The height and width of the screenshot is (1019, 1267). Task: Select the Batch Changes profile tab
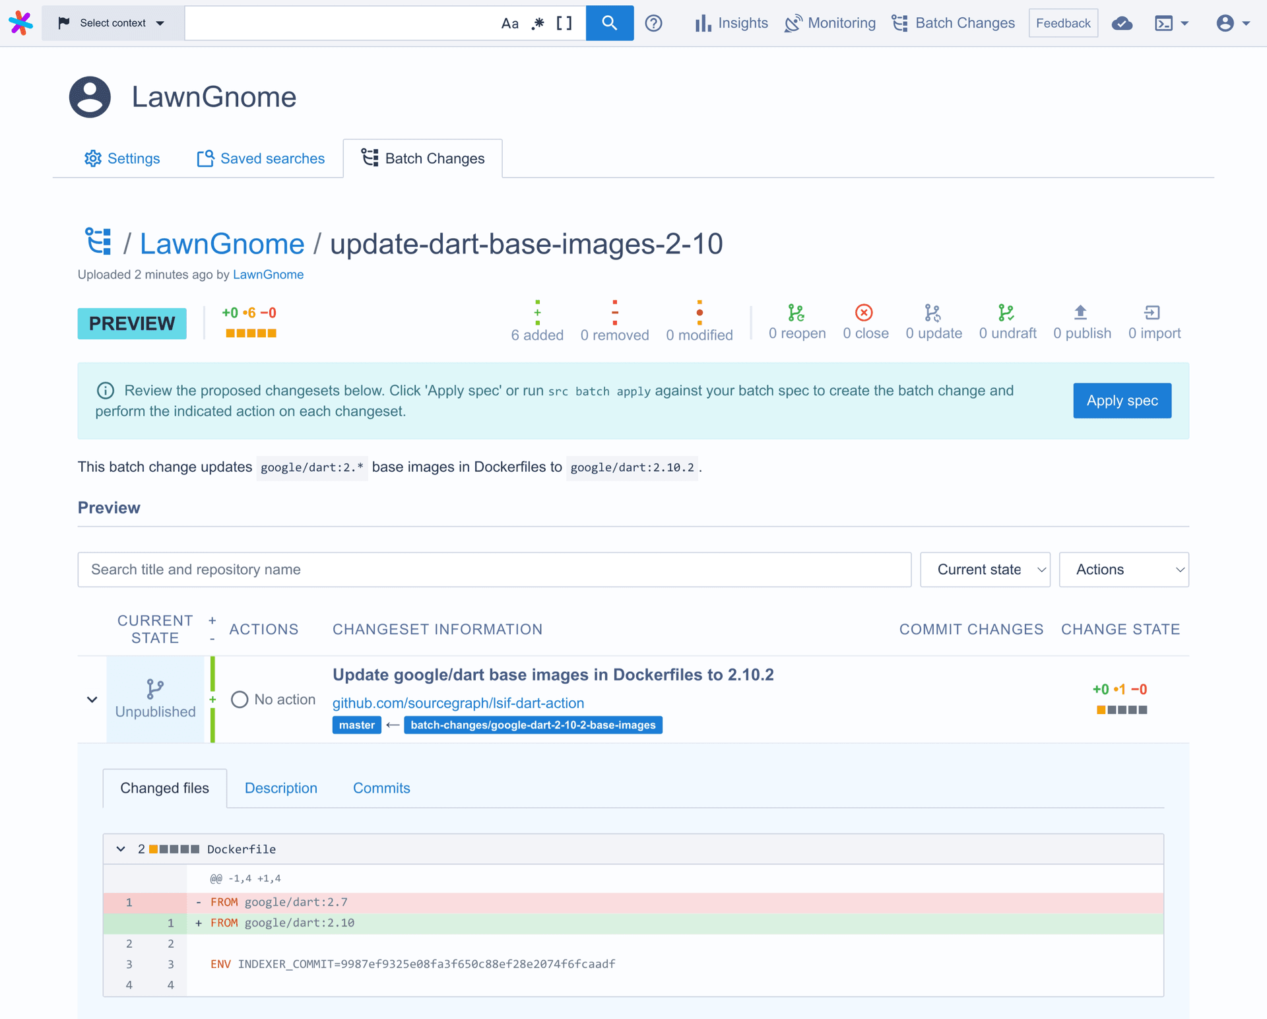(423, 158)
